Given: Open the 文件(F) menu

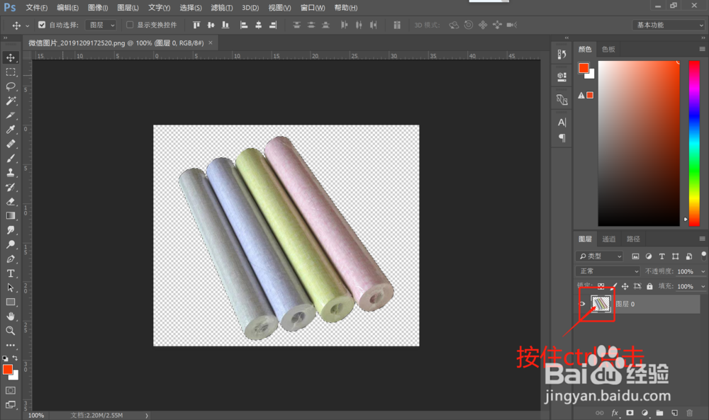Looking at the screenshot, I should (x=37, y=8).
